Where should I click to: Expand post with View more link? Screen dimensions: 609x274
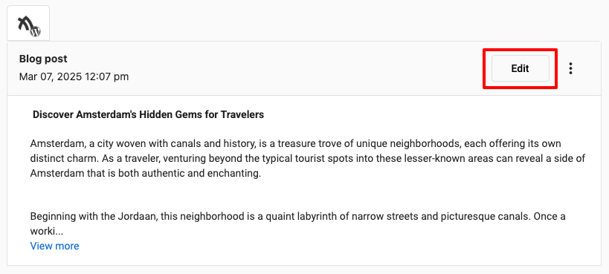click(55, 246)
